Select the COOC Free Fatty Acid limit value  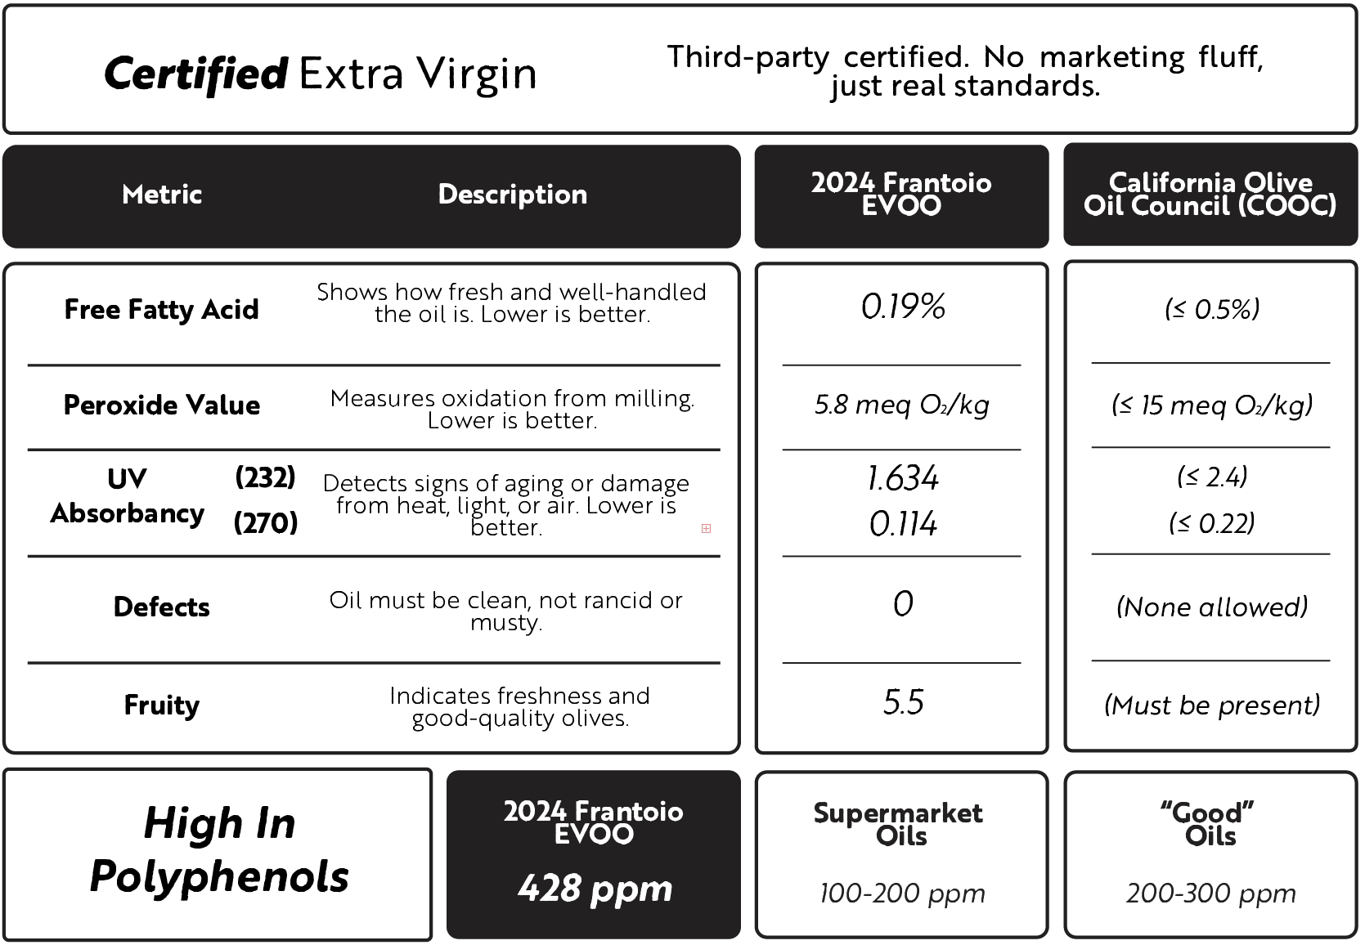[1213, 307]
